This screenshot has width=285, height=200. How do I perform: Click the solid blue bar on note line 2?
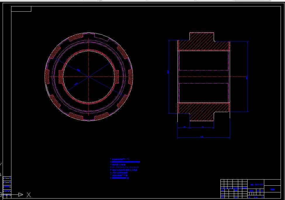126,162
